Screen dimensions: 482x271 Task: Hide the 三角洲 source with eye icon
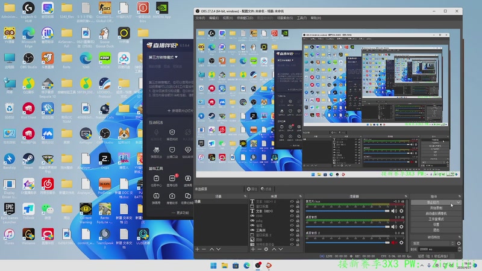[x=292, y=230]
